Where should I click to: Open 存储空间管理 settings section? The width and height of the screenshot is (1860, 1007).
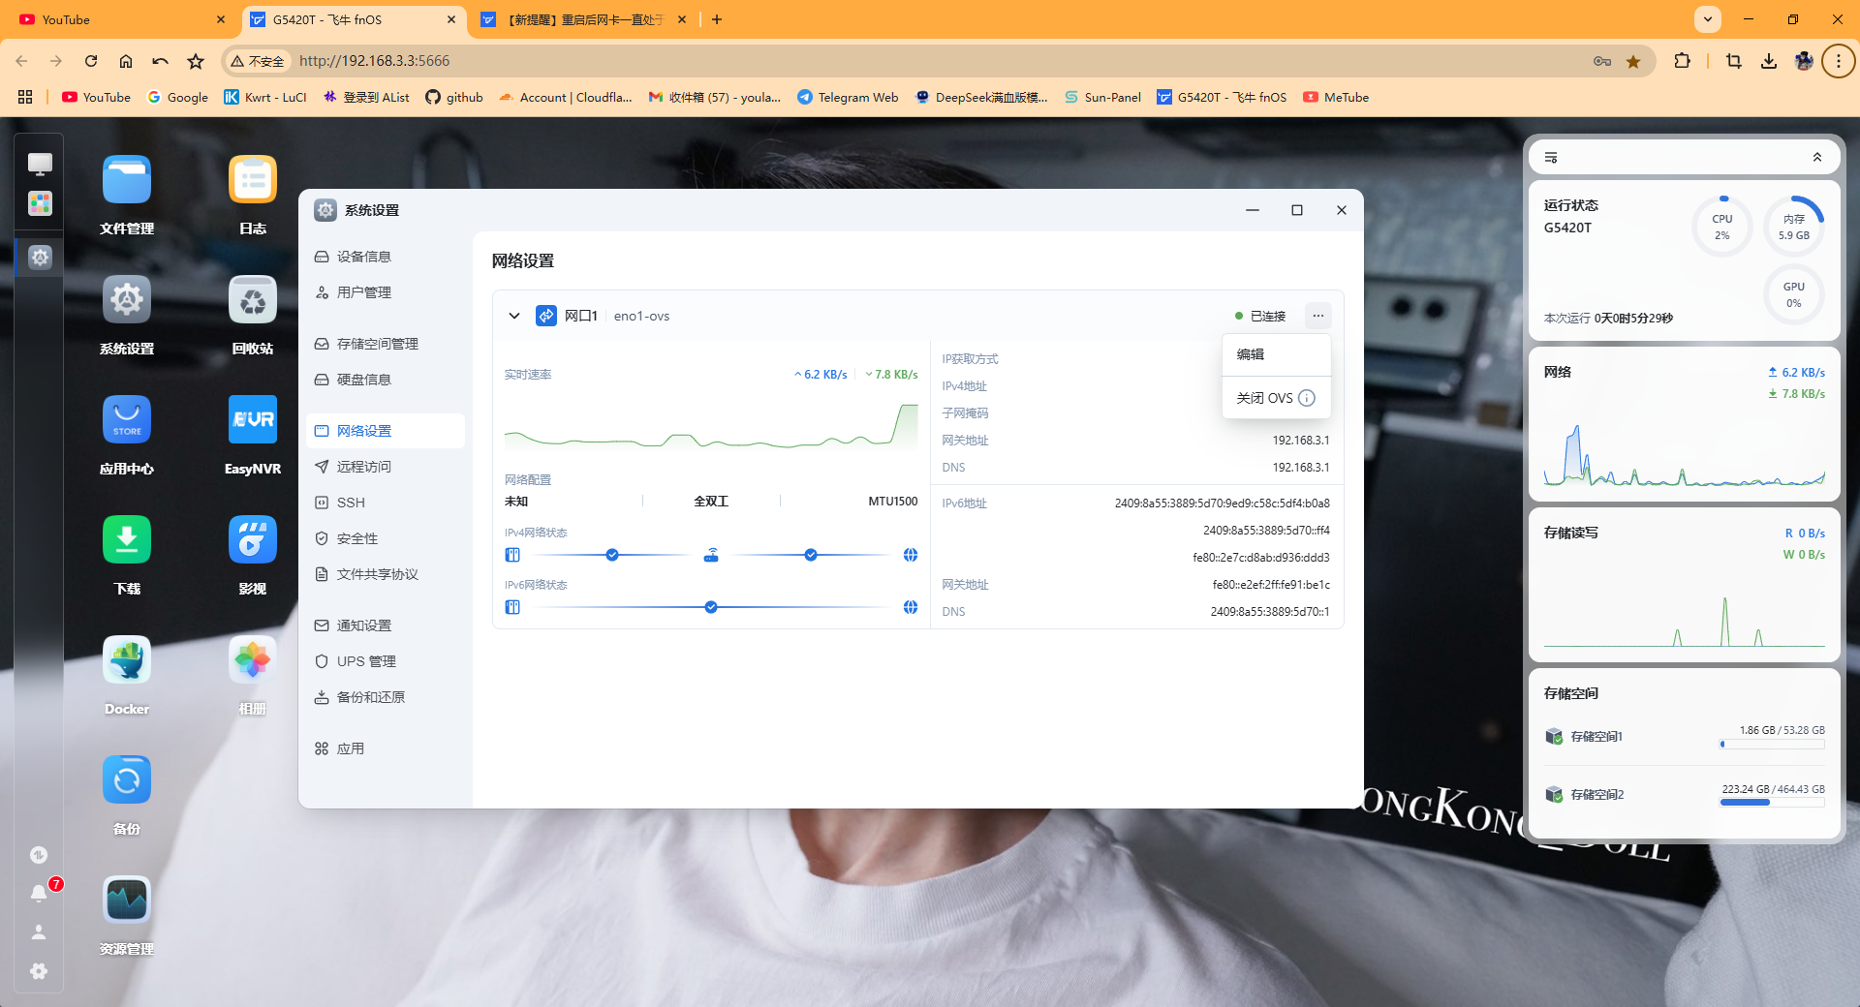386,344
